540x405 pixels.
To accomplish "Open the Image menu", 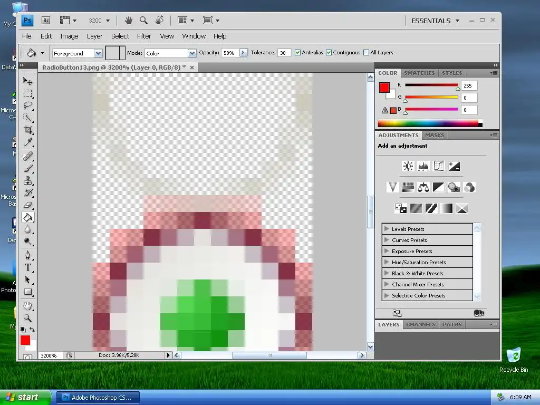I will click(x=69, y=36).
